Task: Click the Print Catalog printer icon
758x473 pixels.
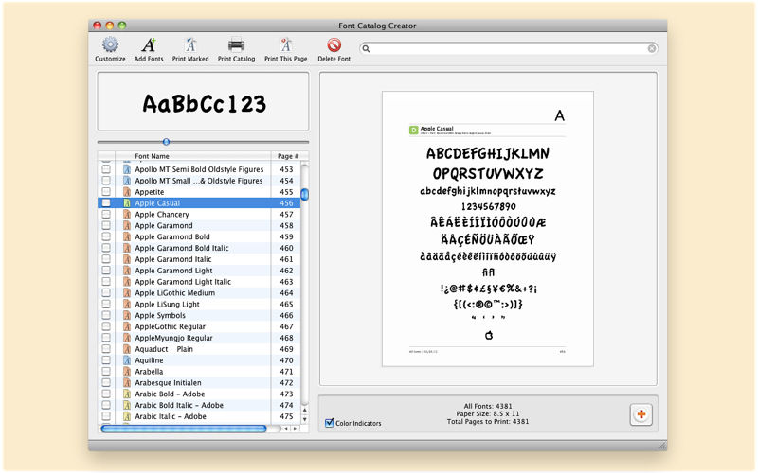Action: click(236, 44)
